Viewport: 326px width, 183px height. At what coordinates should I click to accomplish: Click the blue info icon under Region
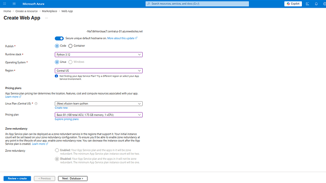point(56,76)
